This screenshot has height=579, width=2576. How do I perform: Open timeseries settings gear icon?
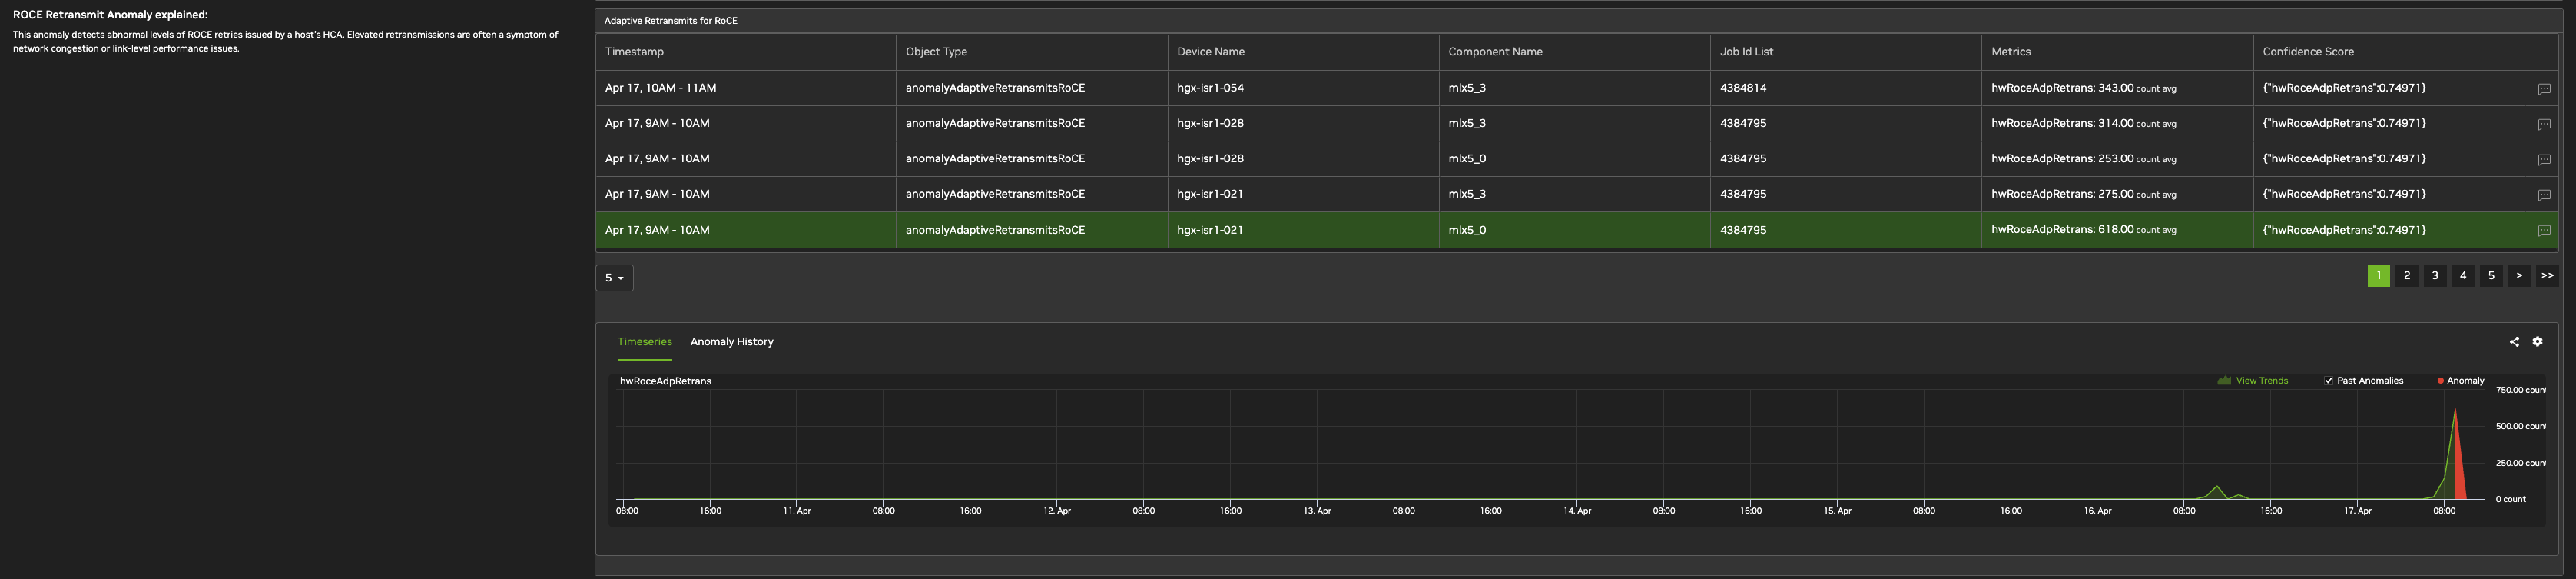(x=2537, y=342)
